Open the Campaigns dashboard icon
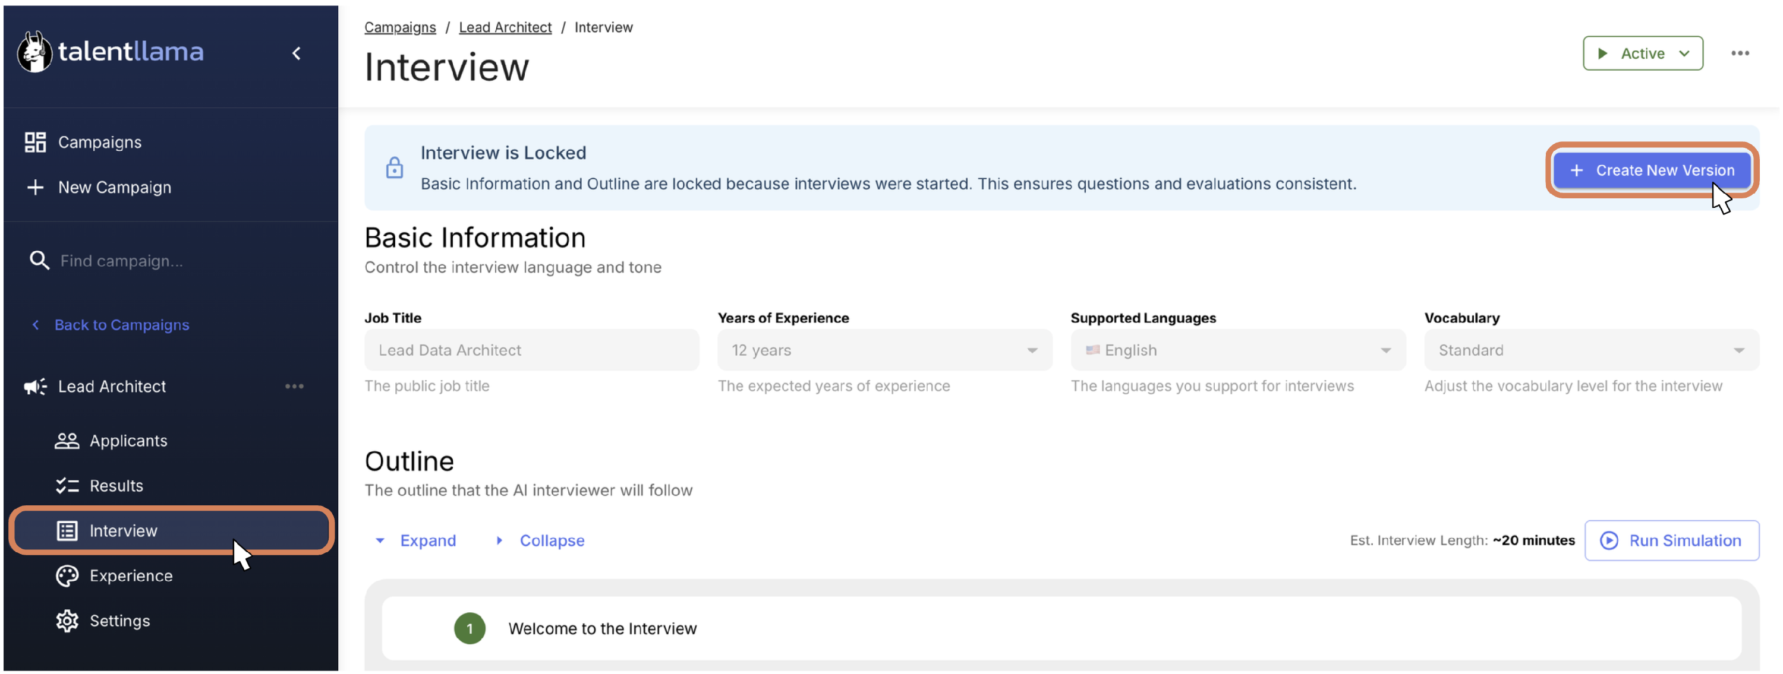 (x=35, y=142)
